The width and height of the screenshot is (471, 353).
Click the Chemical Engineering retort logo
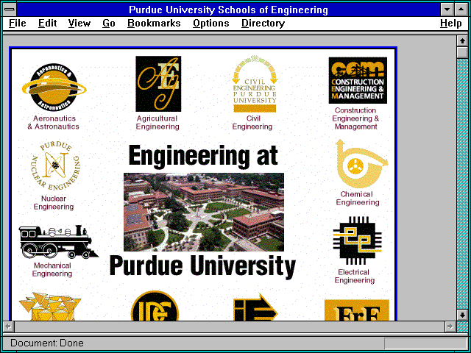(361, 163)
